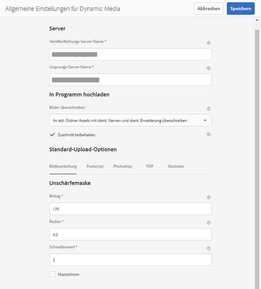261x289 pixels.
Task: Open help for the Schwellenwert field
Action: click(208, 248)
